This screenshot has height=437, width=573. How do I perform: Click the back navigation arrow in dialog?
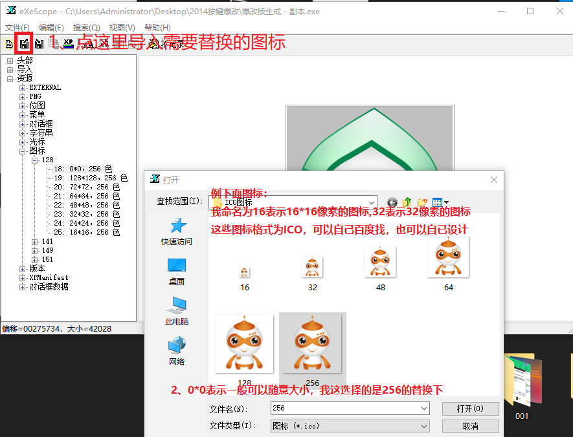point(392,202)
